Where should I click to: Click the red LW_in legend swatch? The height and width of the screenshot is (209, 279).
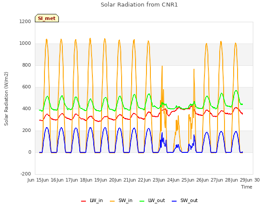83,201
